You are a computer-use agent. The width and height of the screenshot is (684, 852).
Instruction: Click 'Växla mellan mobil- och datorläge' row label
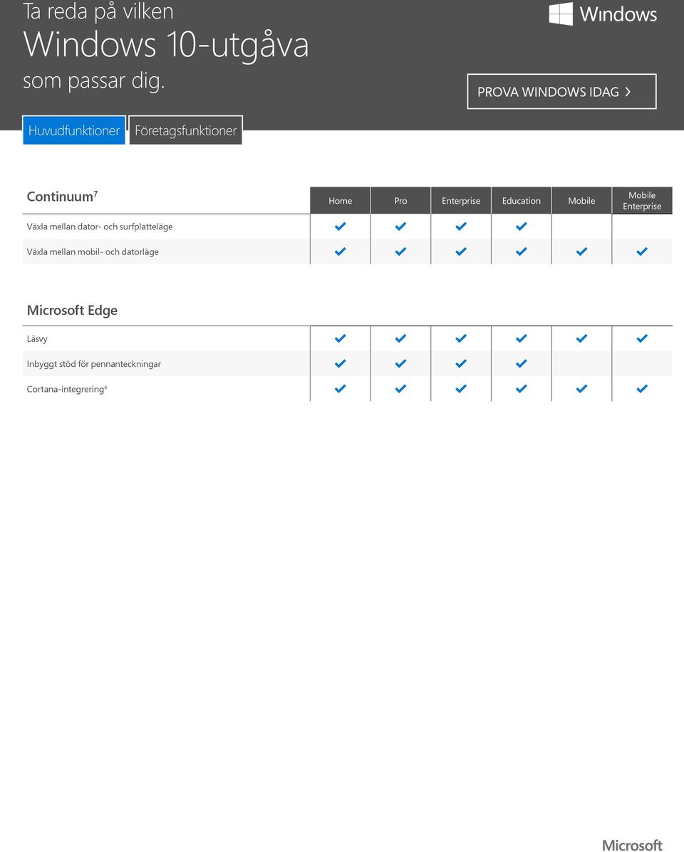tap(93, 251)
